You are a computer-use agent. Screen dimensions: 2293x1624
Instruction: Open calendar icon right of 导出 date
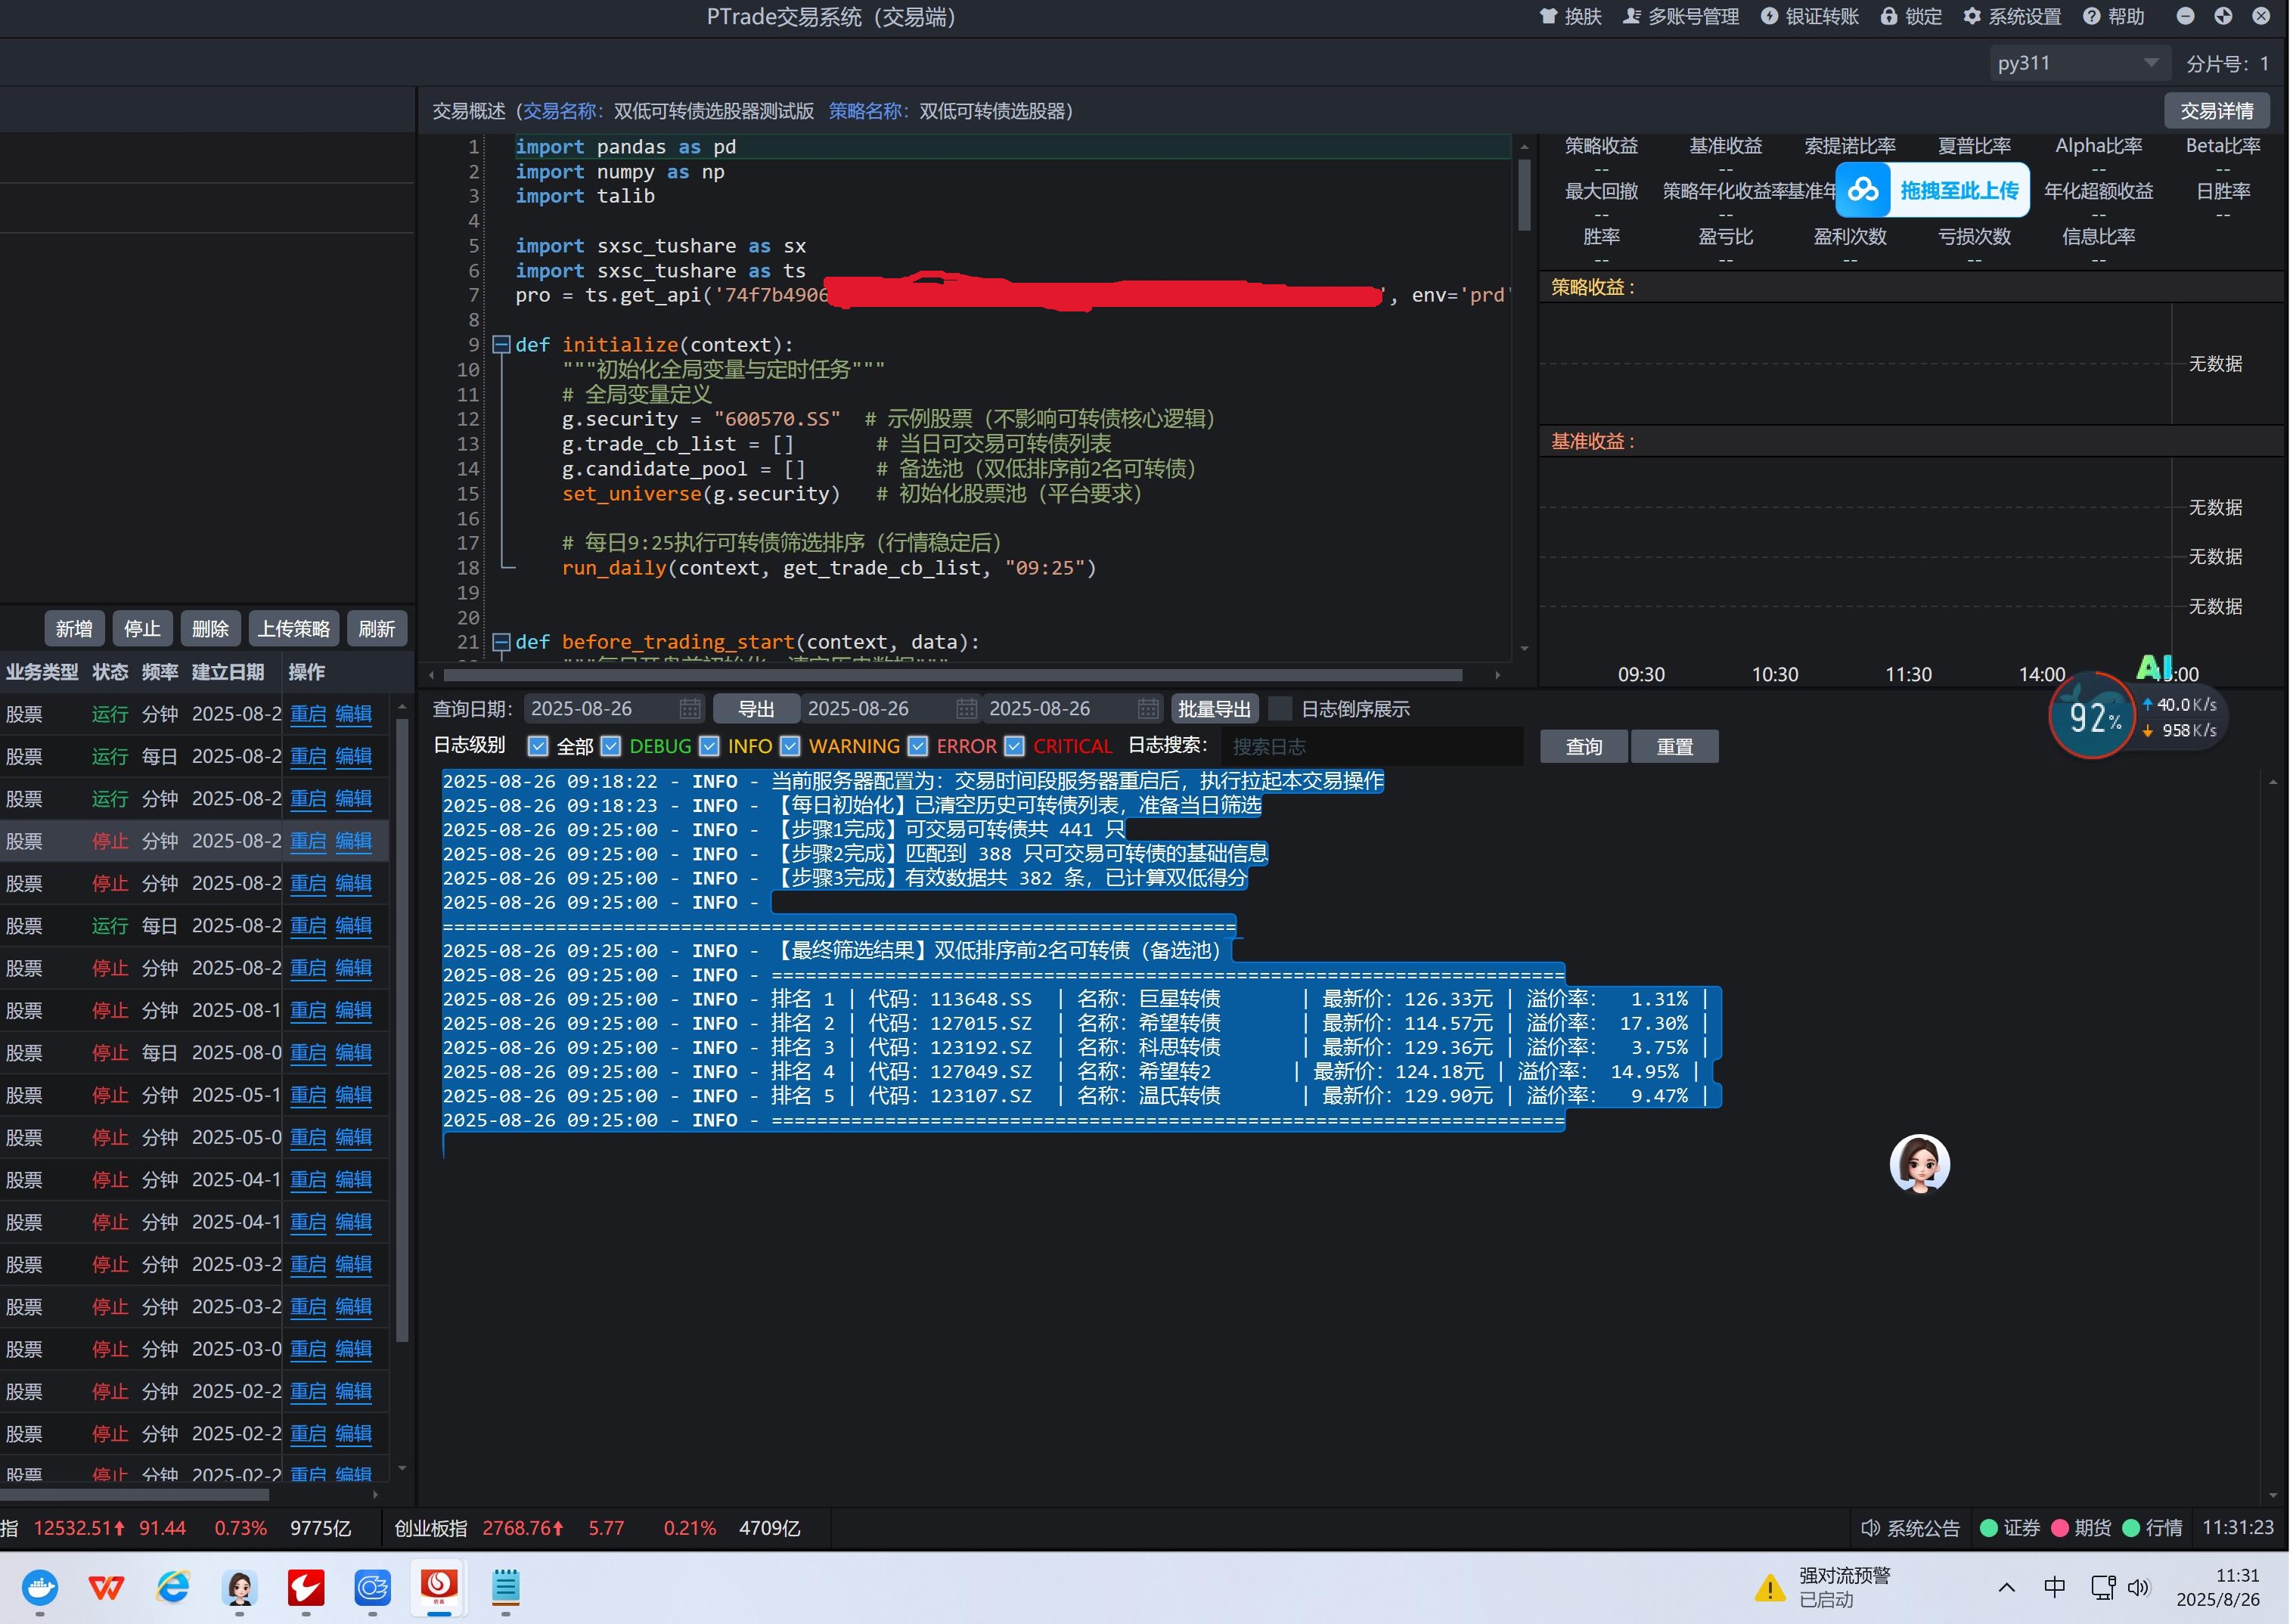(966, 709)
